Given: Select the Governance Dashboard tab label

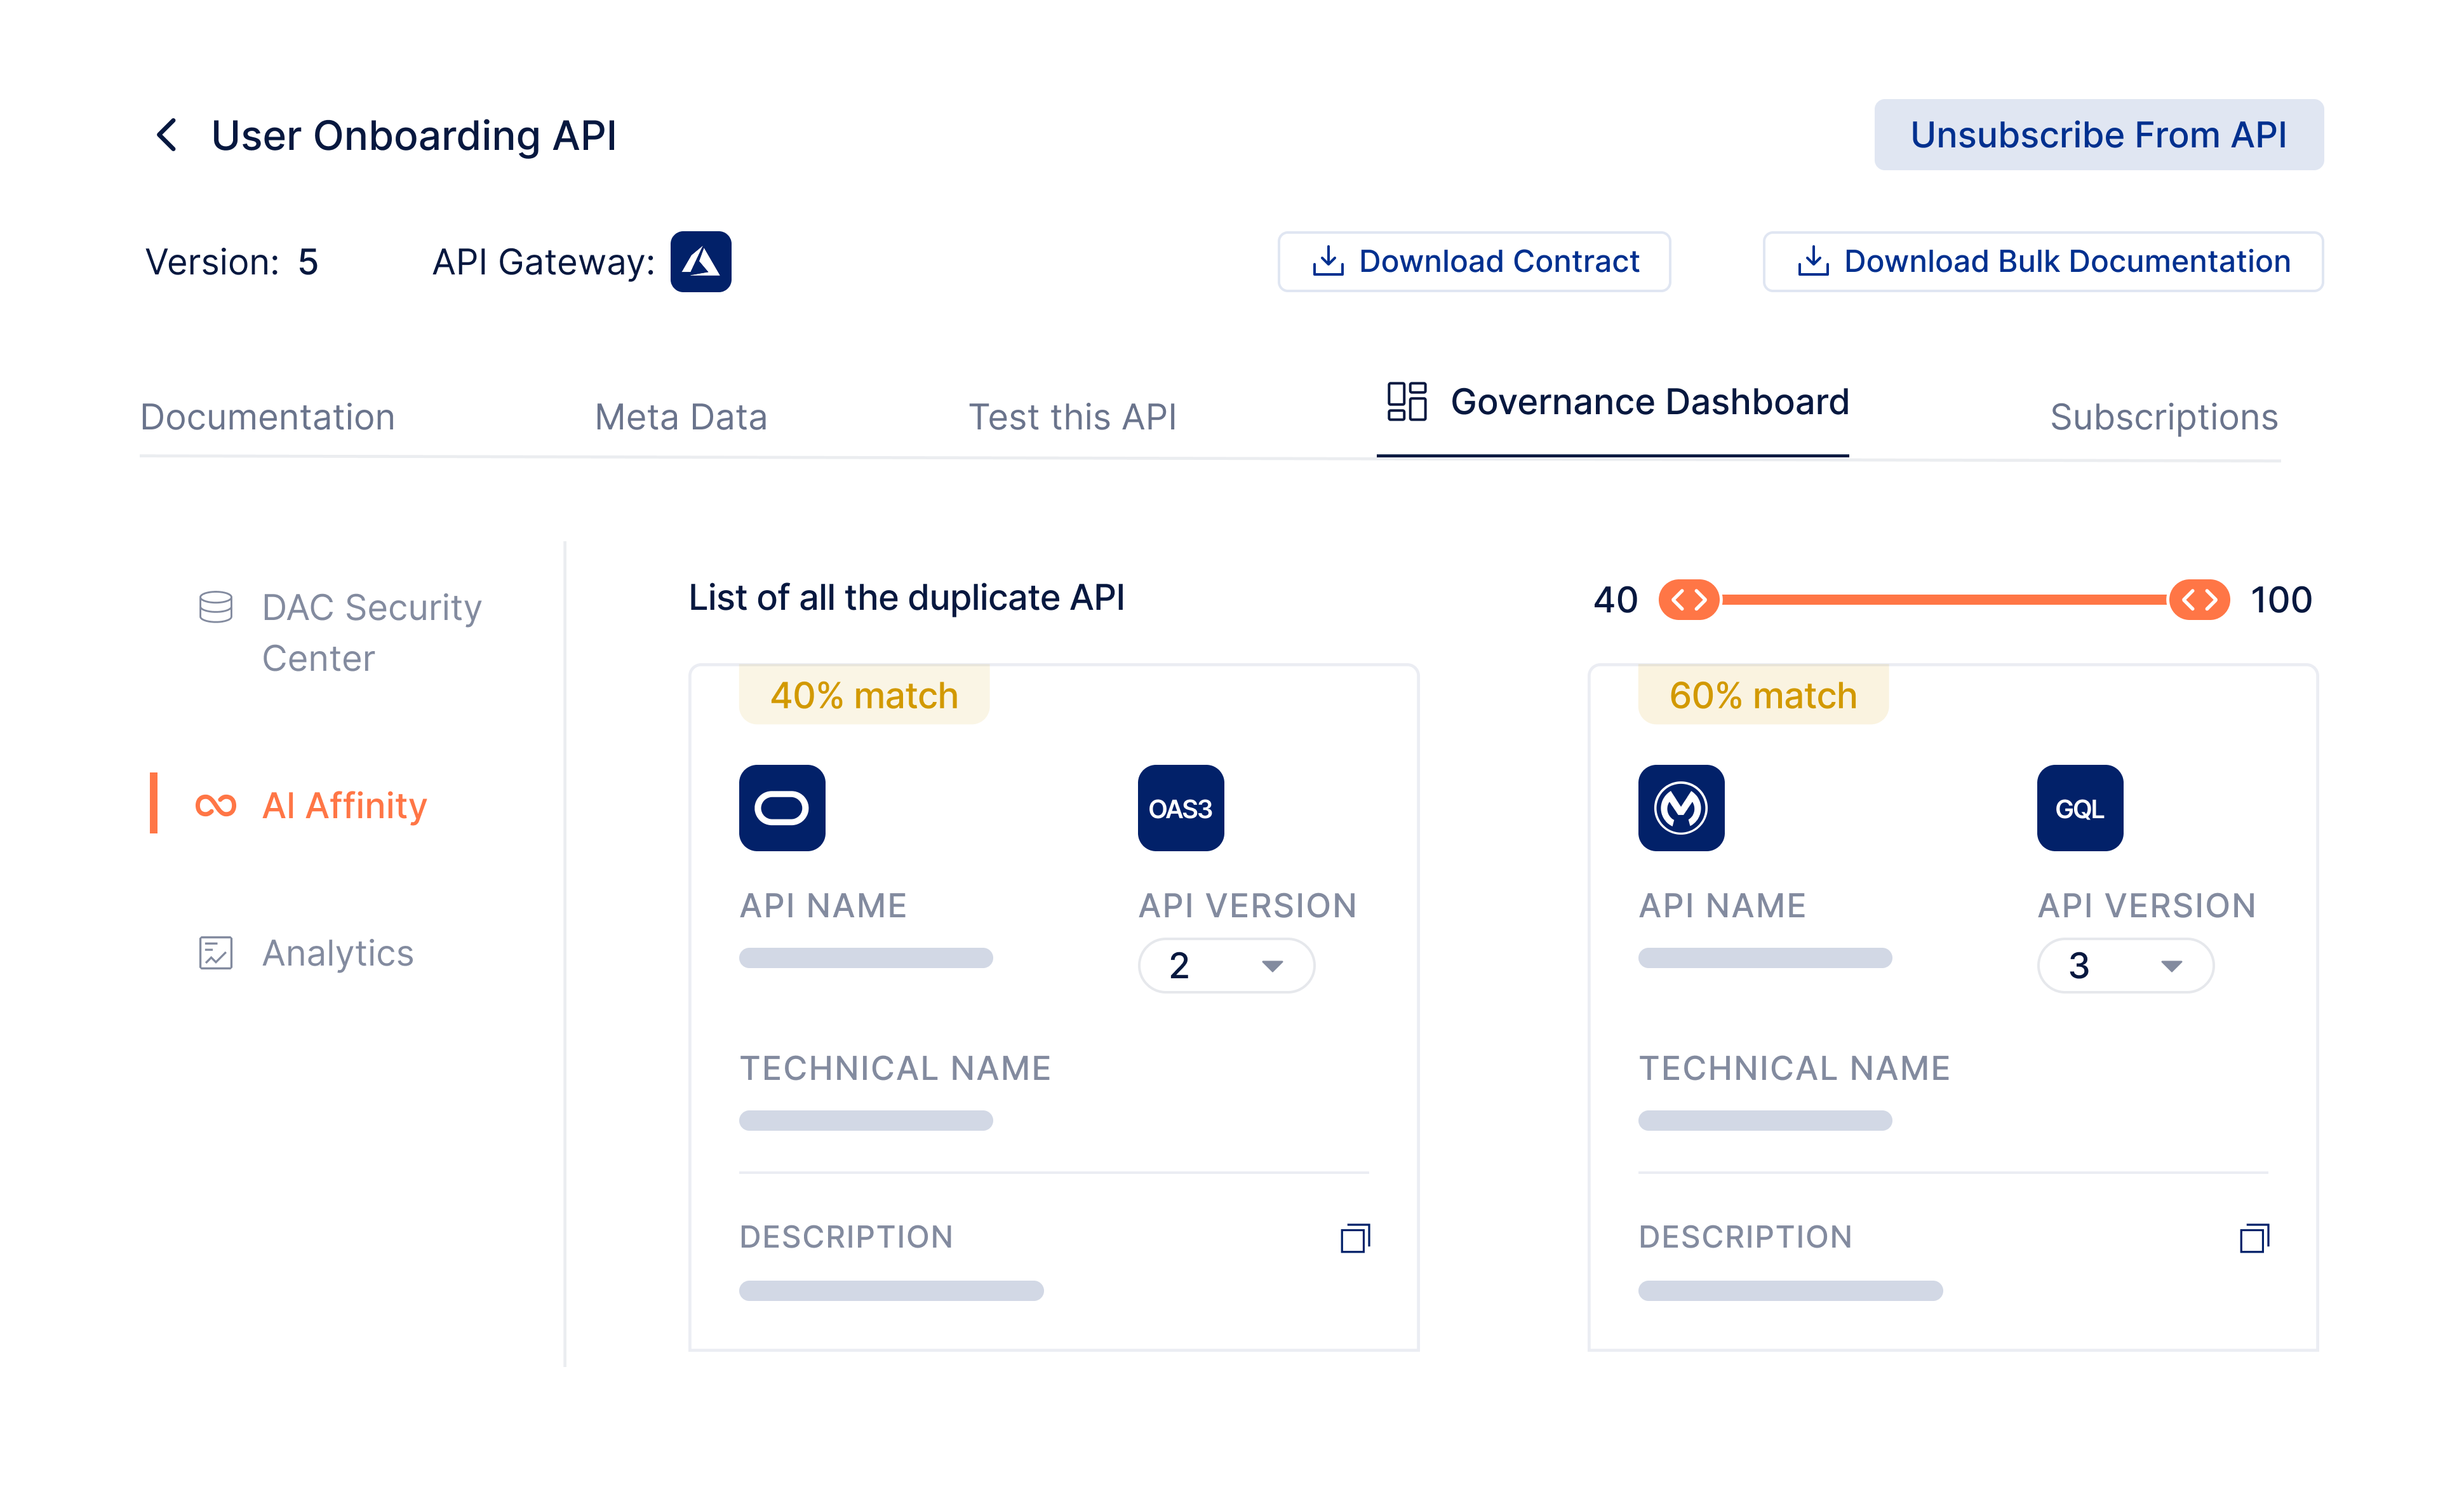Looking at the screenshot, I should click(x=1650, y=402).
